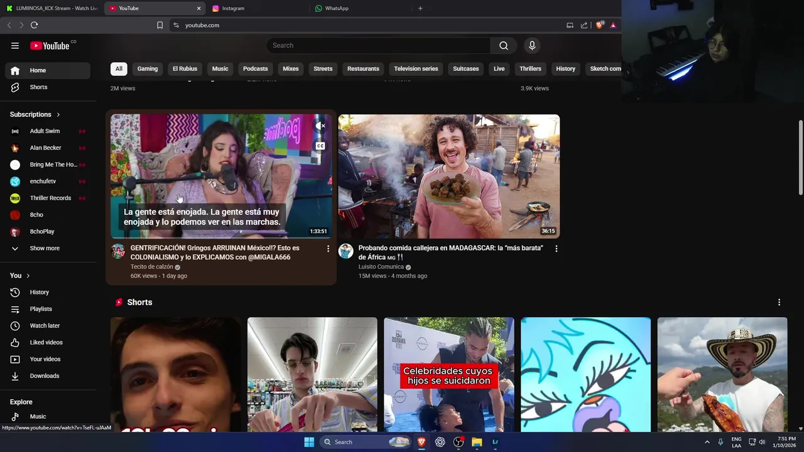Open Music under Explore
Viewport: 804px width, 452px height.
(x=48, y=416)
